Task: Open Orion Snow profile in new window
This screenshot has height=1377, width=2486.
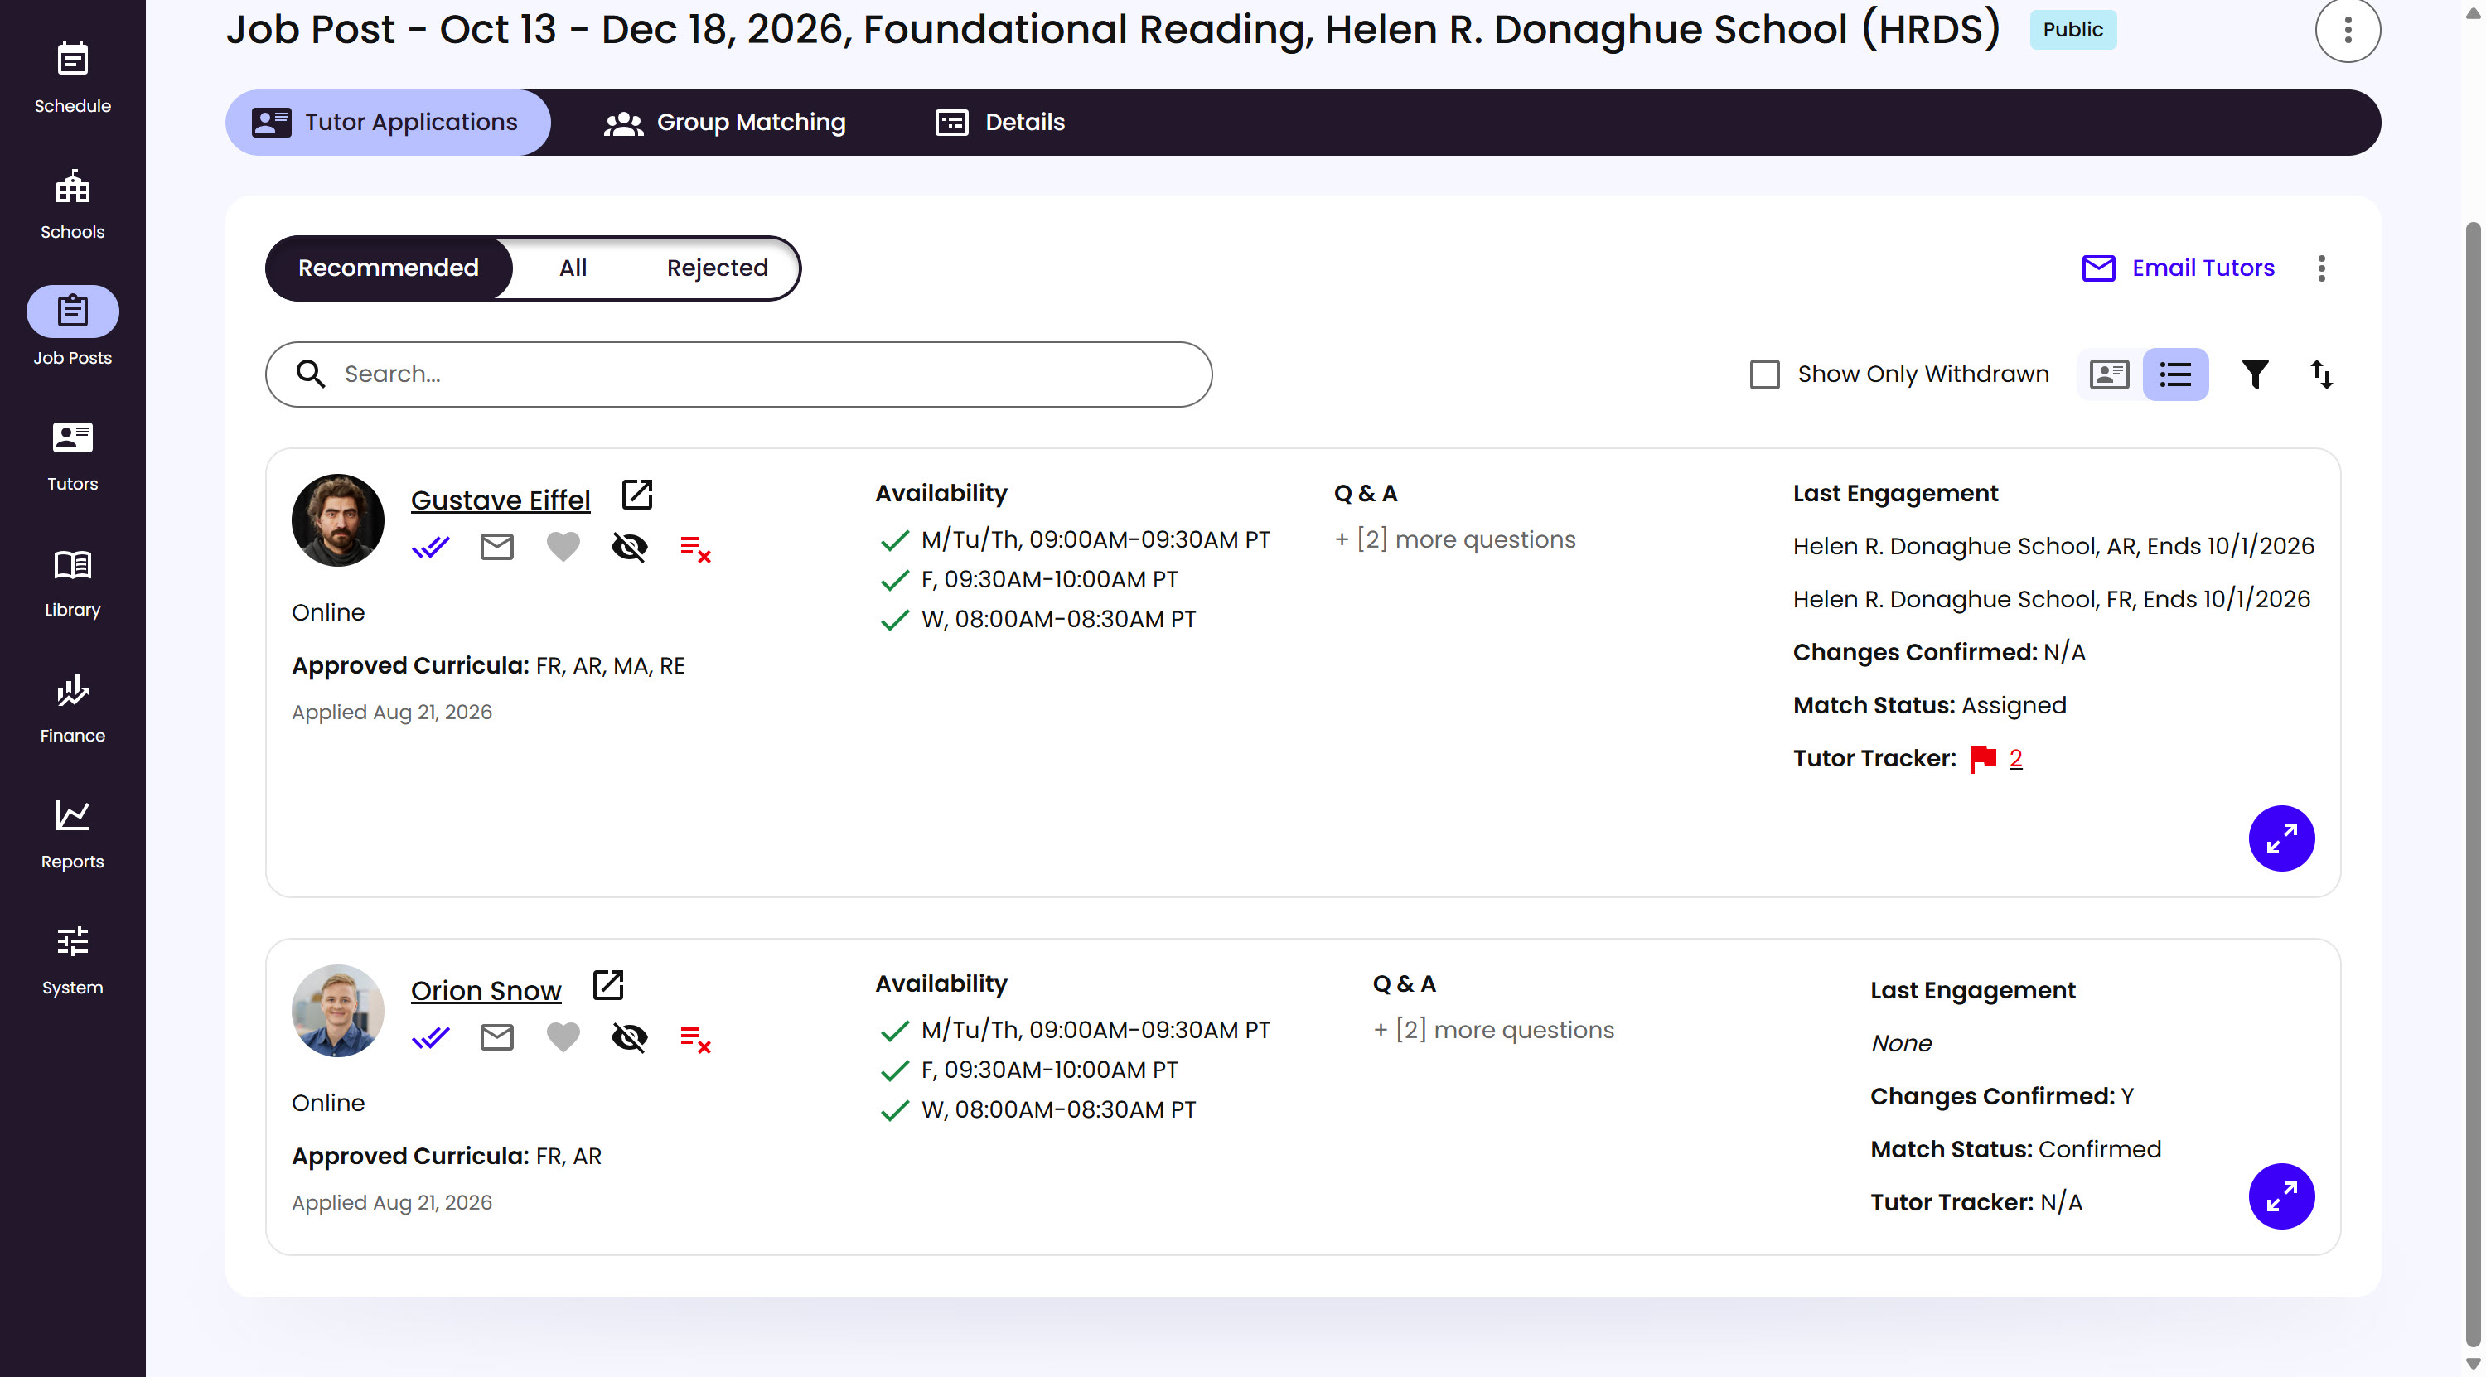Action: point(608,985)
